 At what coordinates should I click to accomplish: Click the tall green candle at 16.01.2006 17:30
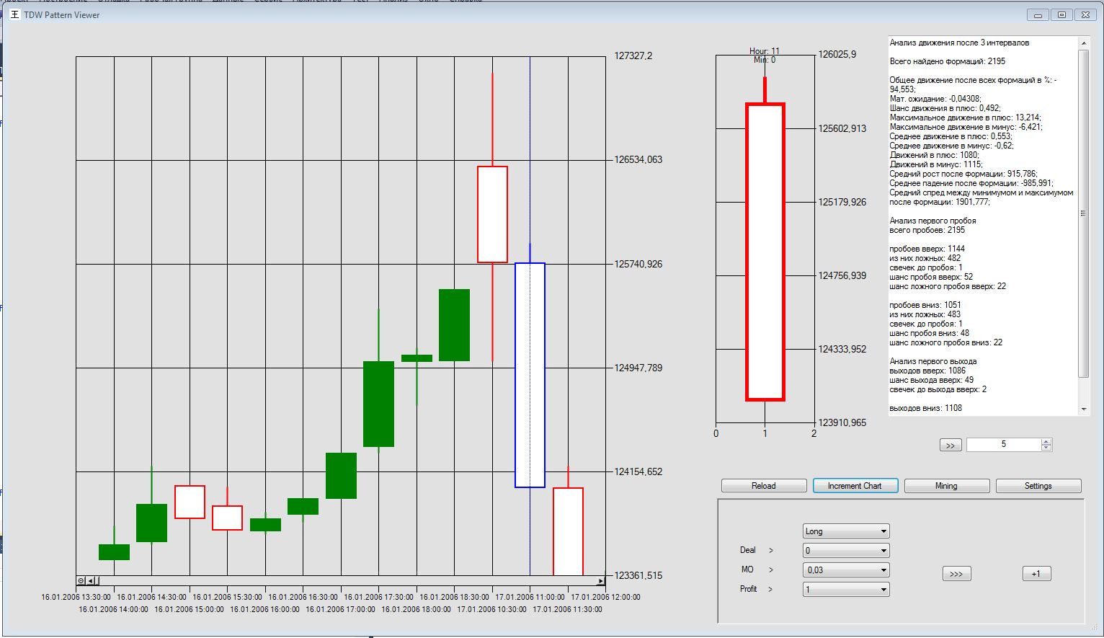[378, 404]
